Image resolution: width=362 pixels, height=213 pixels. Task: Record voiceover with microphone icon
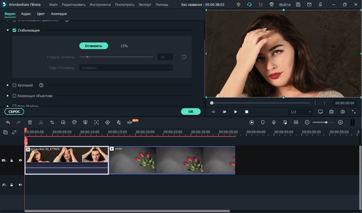click(x=274, y=122)
